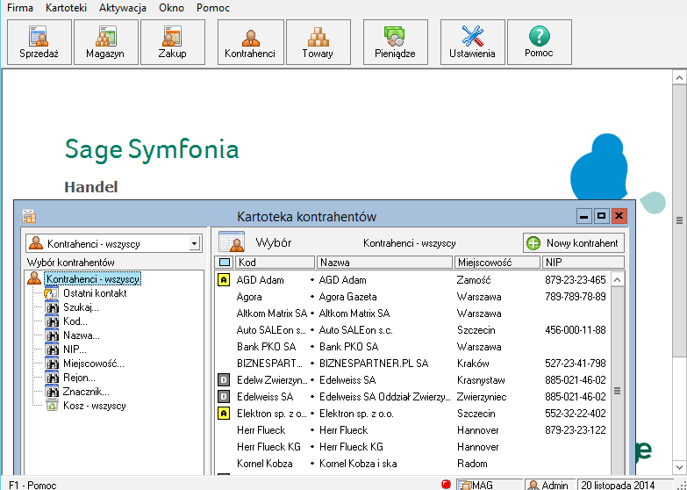Click the Wybór list icon
The image size is (687, 490).
click(232, 241)
